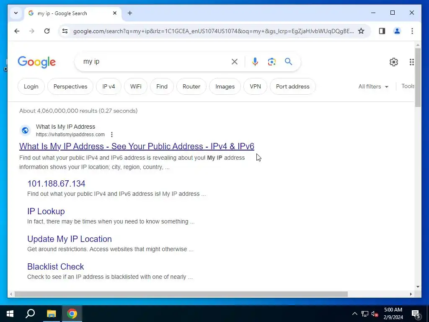Bookmark this page with the star icon
The width and height of the screenshot is (429, 322).
(x=361, y=31)
